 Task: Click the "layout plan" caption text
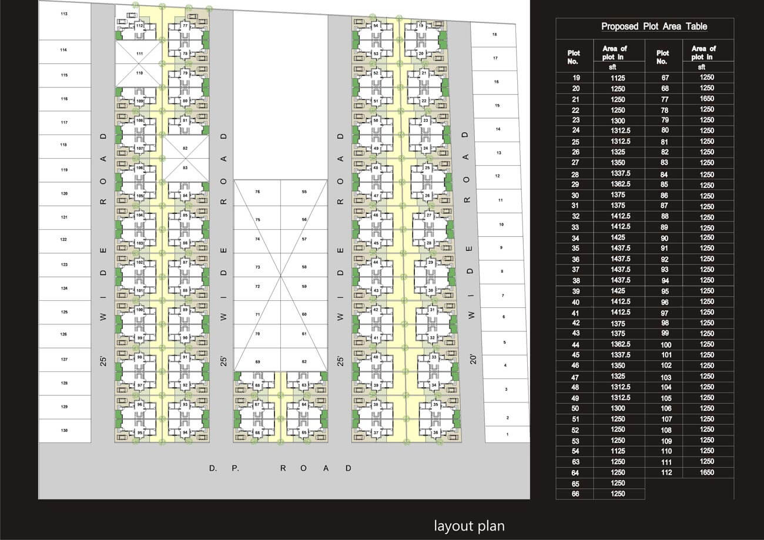click(469, 525)
